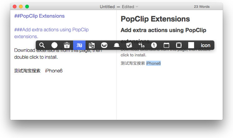Click the checkmark box icon in PopClip
Viewport: 233px width, 138px height.
(x=129, y=45)
